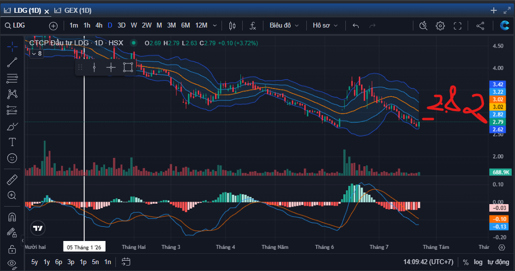Redo the chart action

point(372,26)
